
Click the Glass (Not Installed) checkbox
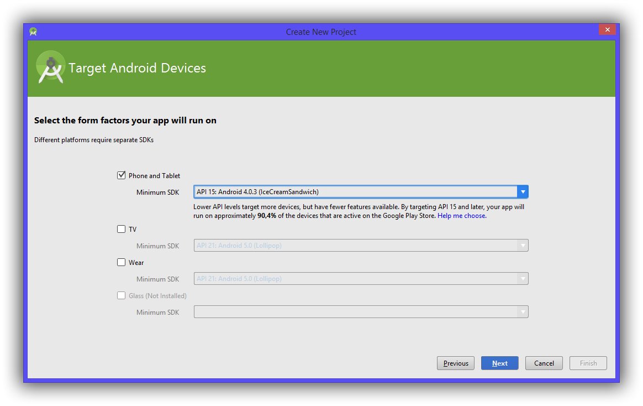122,295
